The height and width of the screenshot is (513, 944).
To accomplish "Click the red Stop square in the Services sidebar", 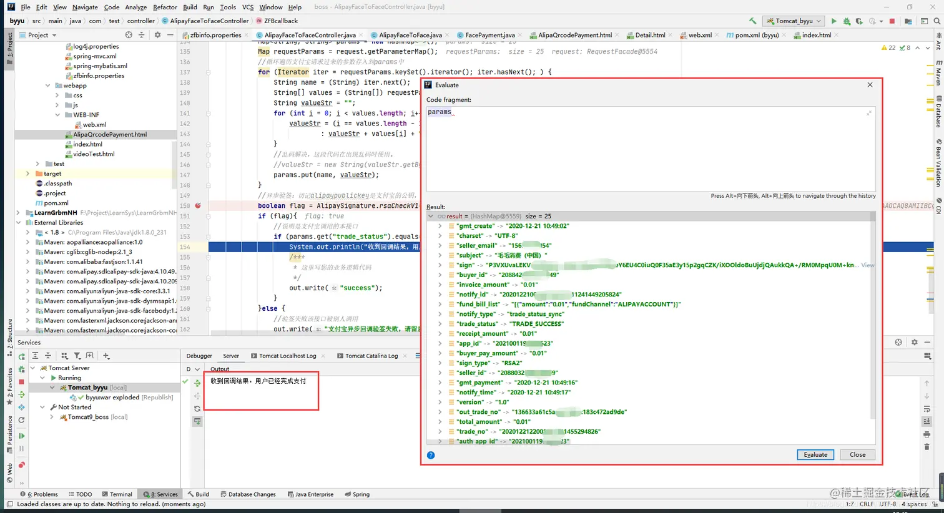I will coord(22,381).
